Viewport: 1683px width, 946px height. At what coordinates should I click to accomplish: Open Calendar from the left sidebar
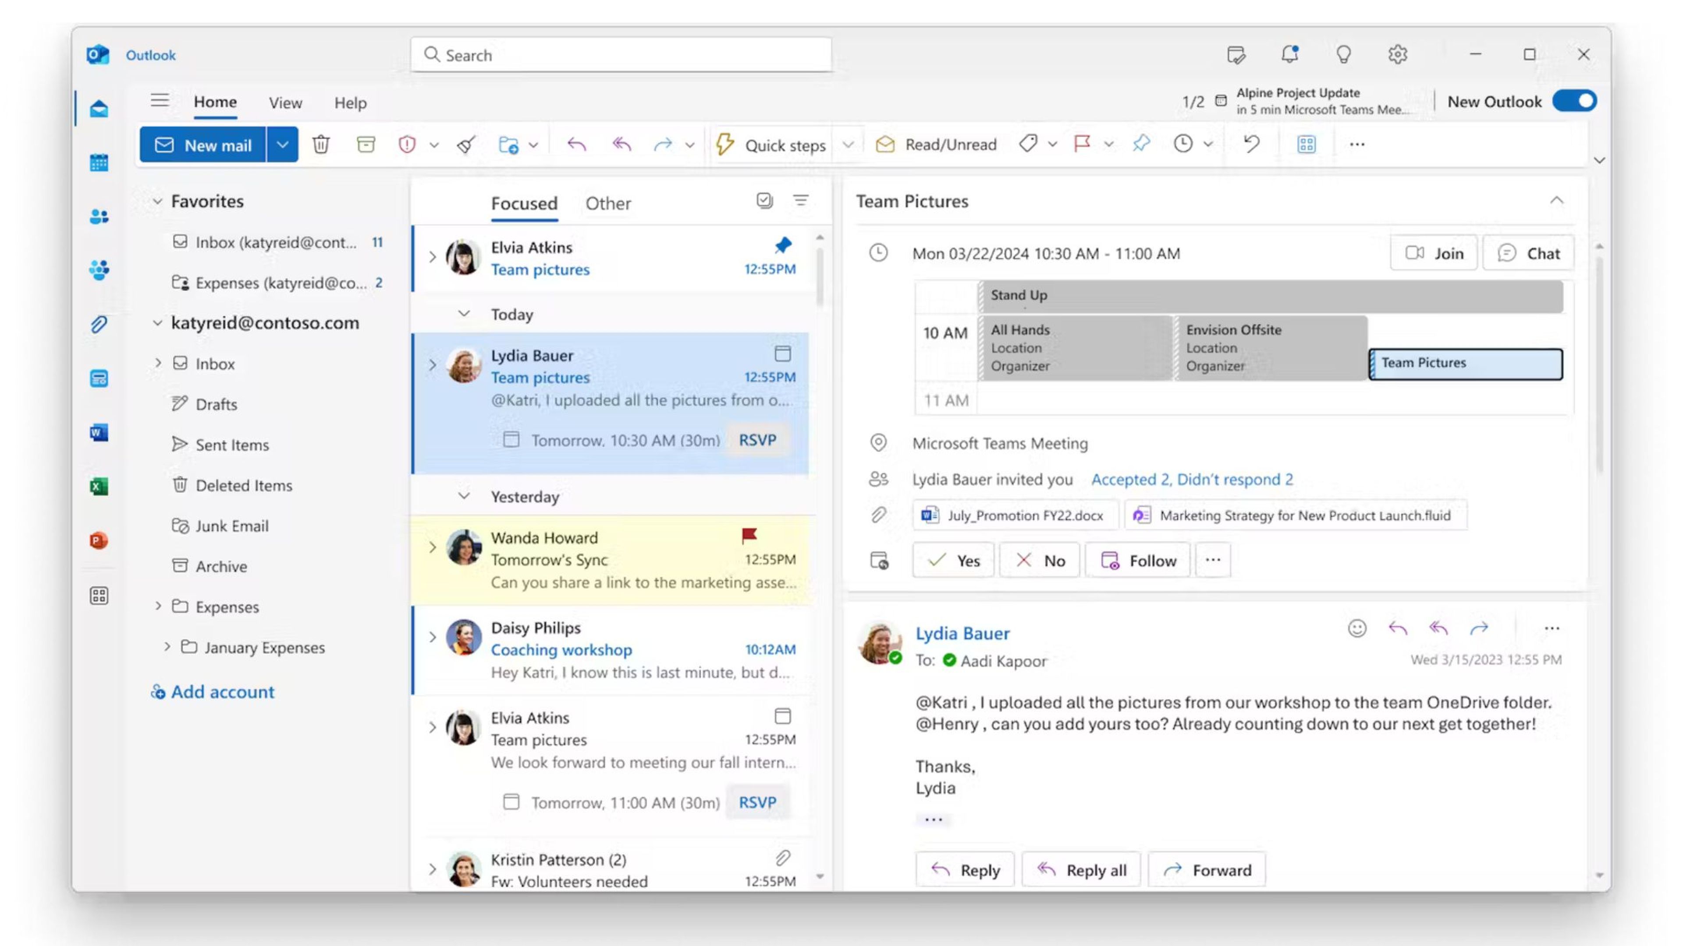99,162
